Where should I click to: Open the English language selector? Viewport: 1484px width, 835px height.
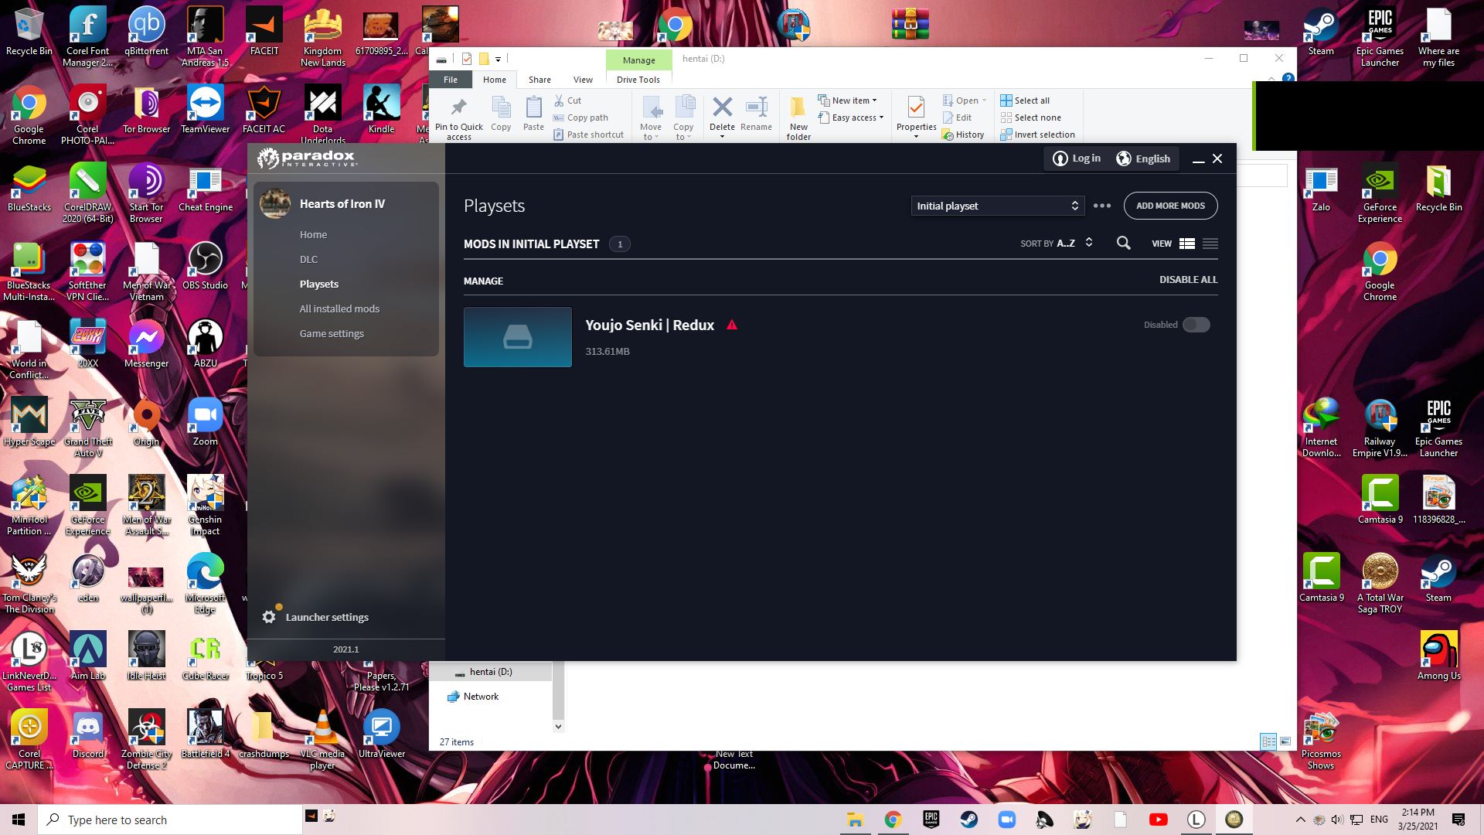point(1143,158)
